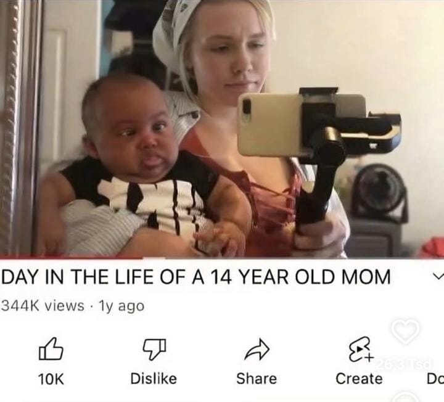This screenshot has width=444, height=402.
Task: Click the 10K like count label
Action: coord(51,379)
